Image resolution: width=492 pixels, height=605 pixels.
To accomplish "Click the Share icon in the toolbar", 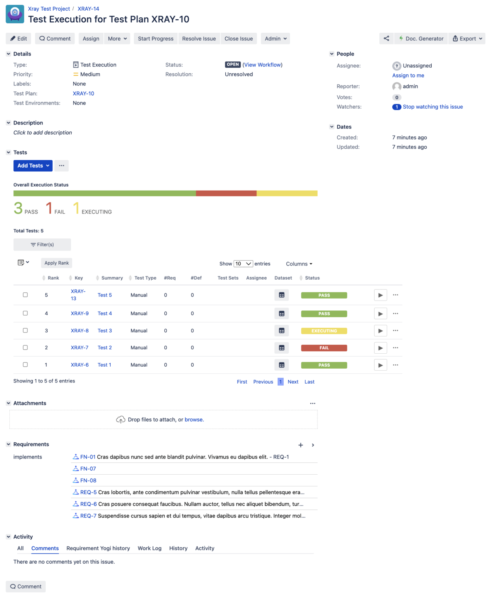I will click(x=386, y=39).
